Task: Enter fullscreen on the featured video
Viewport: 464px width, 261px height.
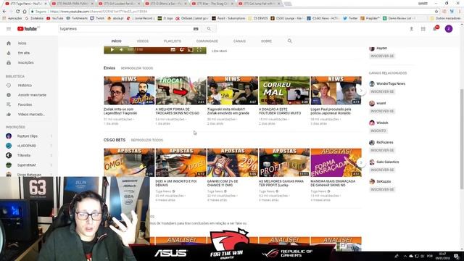Action: (x=199, y=50)
